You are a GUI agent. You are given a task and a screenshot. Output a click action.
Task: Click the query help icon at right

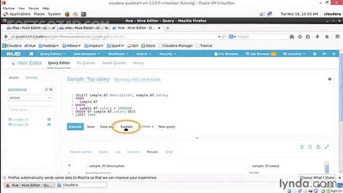330,79
